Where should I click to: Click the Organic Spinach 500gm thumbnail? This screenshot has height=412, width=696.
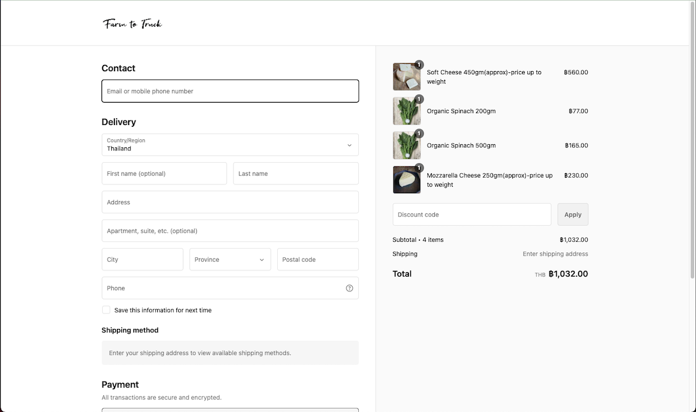(x=406, y=145)
